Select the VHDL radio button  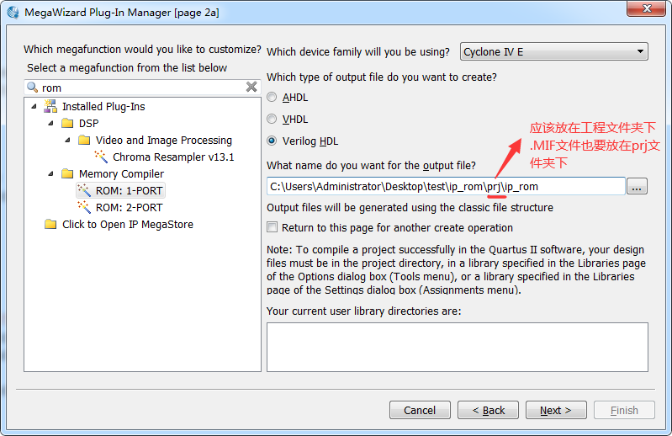pyautogui.click(x=272, y=120)
